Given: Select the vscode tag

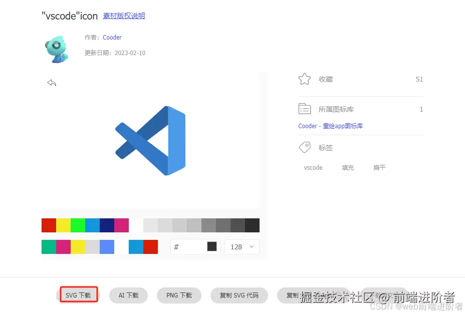Looking at the screenshot, I should tap(313, 168).
